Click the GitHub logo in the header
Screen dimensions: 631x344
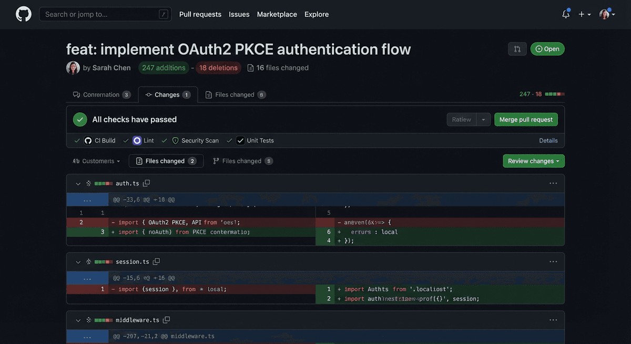click(x=23, y=13)
